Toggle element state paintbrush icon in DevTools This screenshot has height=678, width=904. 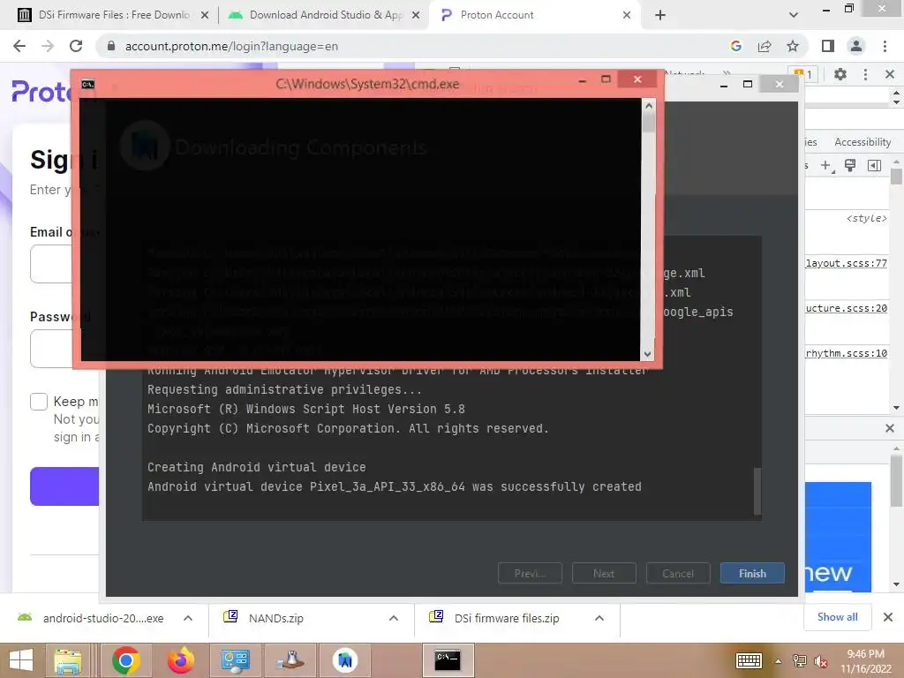[x=850, y=165]
